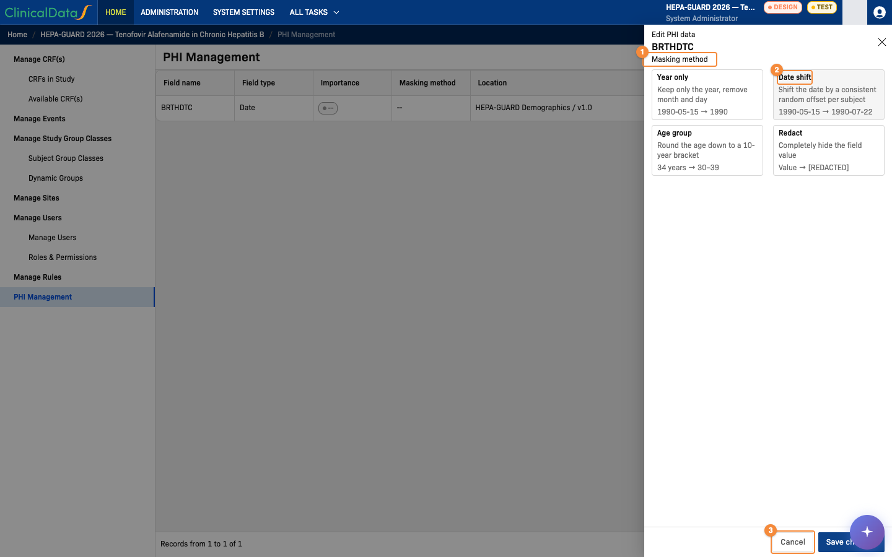
Task: Toggle the BRTHDTC importance switch
Action: coord(328,108)
